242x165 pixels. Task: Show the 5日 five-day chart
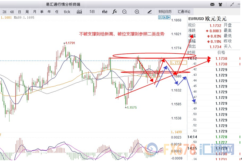[x=92, y=12]
